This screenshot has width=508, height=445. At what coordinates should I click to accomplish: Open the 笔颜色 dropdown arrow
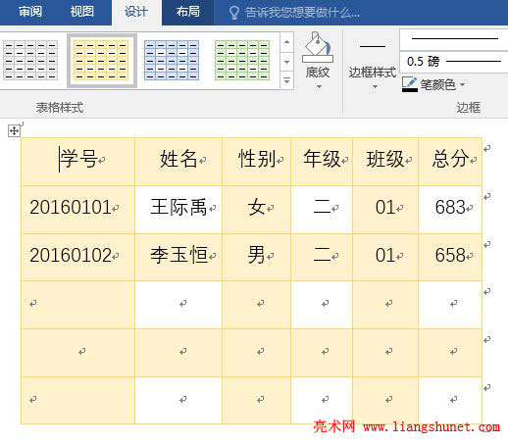(462, 85)
